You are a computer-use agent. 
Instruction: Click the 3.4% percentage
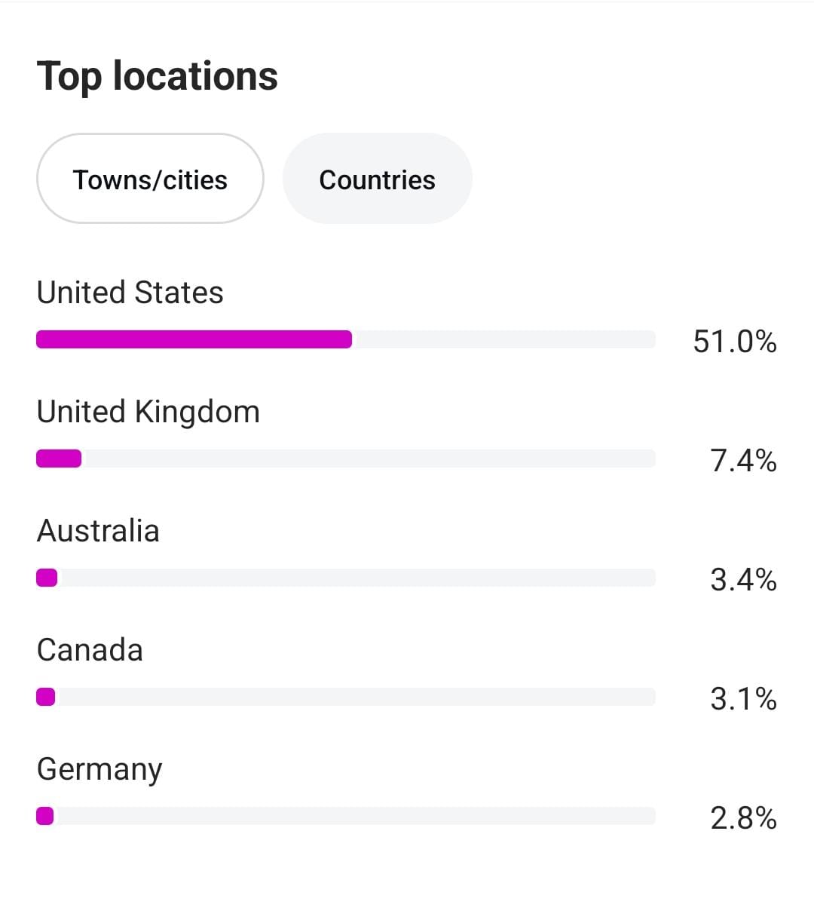[x=743, y=579]
